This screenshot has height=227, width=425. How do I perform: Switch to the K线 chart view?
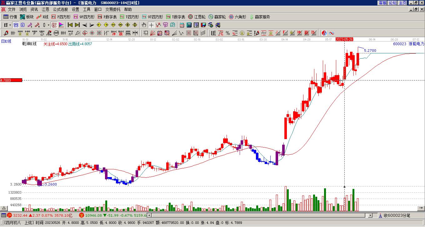[x=42, y=17]
